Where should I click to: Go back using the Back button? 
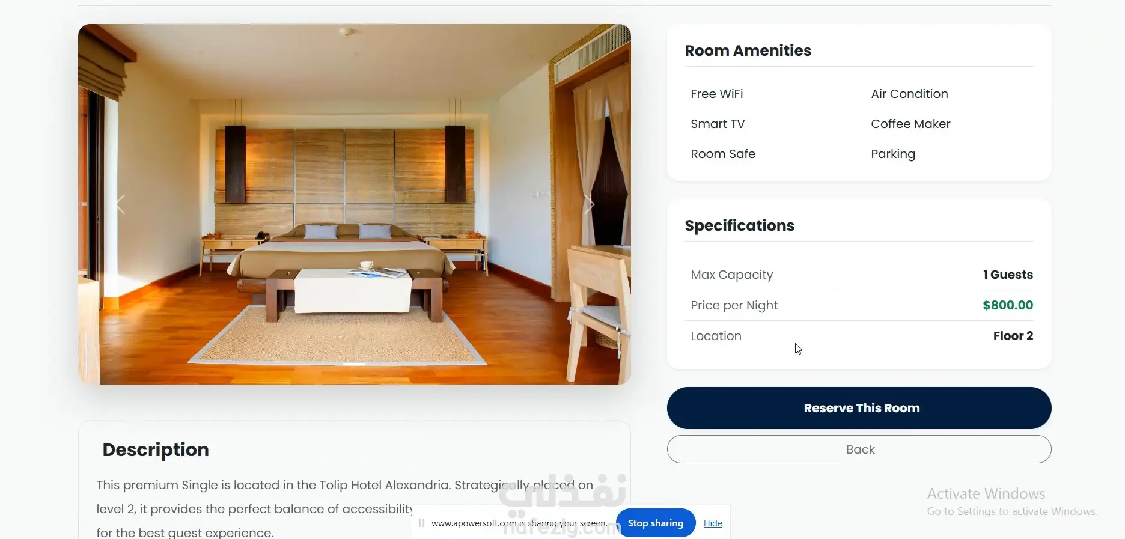click(859, 449)
